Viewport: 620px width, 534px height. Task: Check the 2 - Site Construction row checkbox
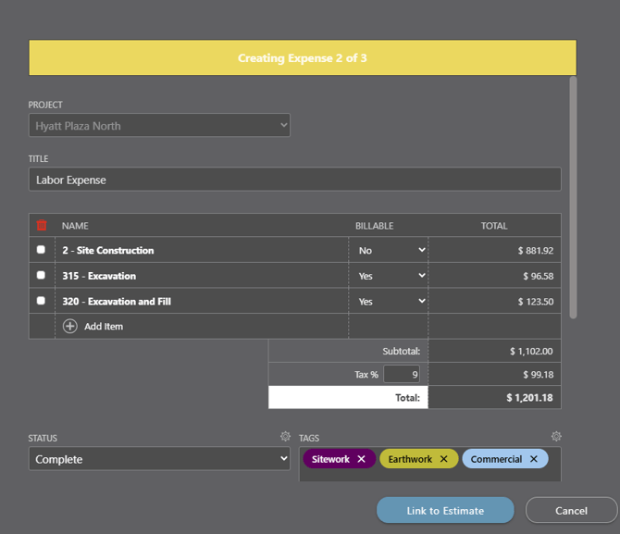pos(41,250)
